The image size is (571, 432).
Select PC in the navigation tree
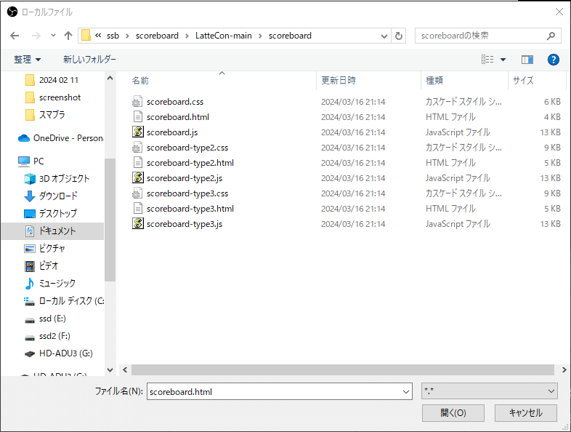point(31,161)
